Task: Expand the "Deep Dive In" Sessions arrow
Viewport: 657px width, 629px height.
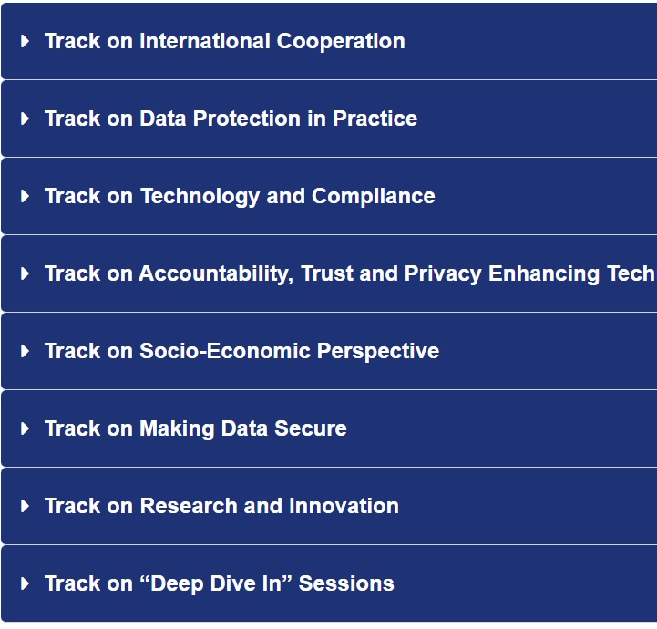Action: coord(26,583)
